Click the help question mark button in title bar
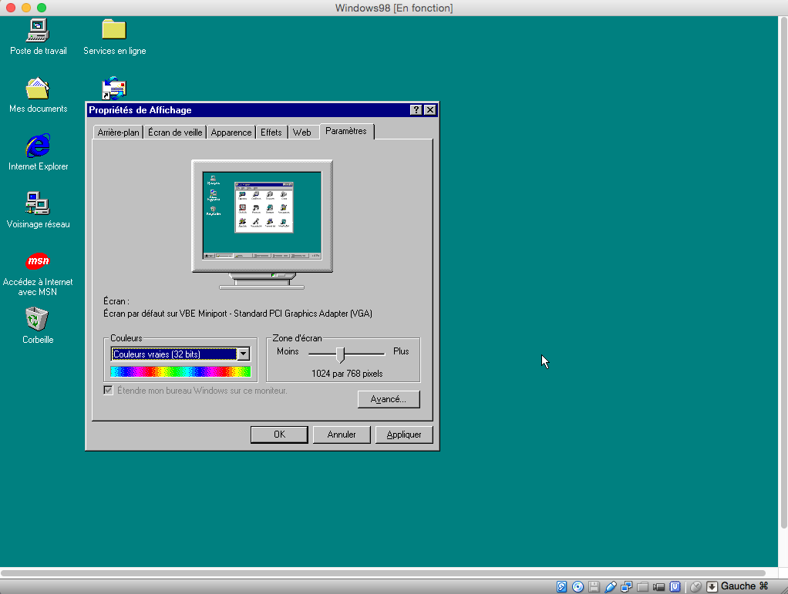 coord(416,110)
